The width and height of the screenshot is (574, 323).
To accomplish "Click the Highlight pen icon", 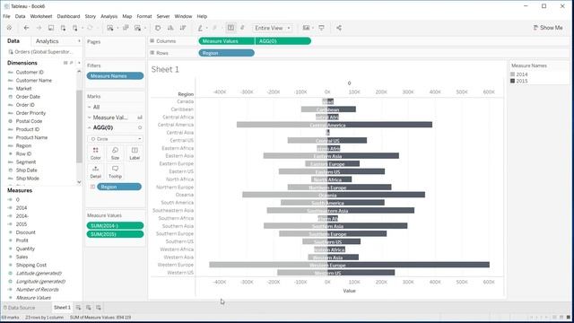I will pos(200,28).
